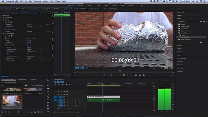
Task: Switch to Lumetri Scopes tab
Action: click(33, 9)
